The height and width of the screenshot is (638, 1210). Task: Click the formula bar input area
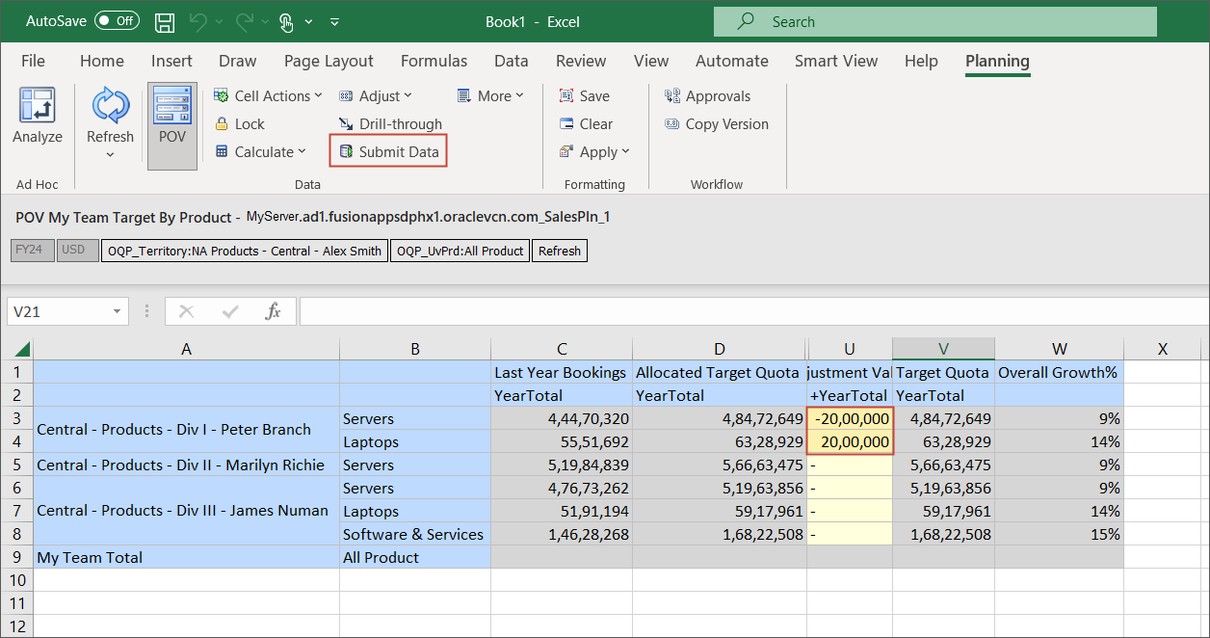[x=754, y=311]
